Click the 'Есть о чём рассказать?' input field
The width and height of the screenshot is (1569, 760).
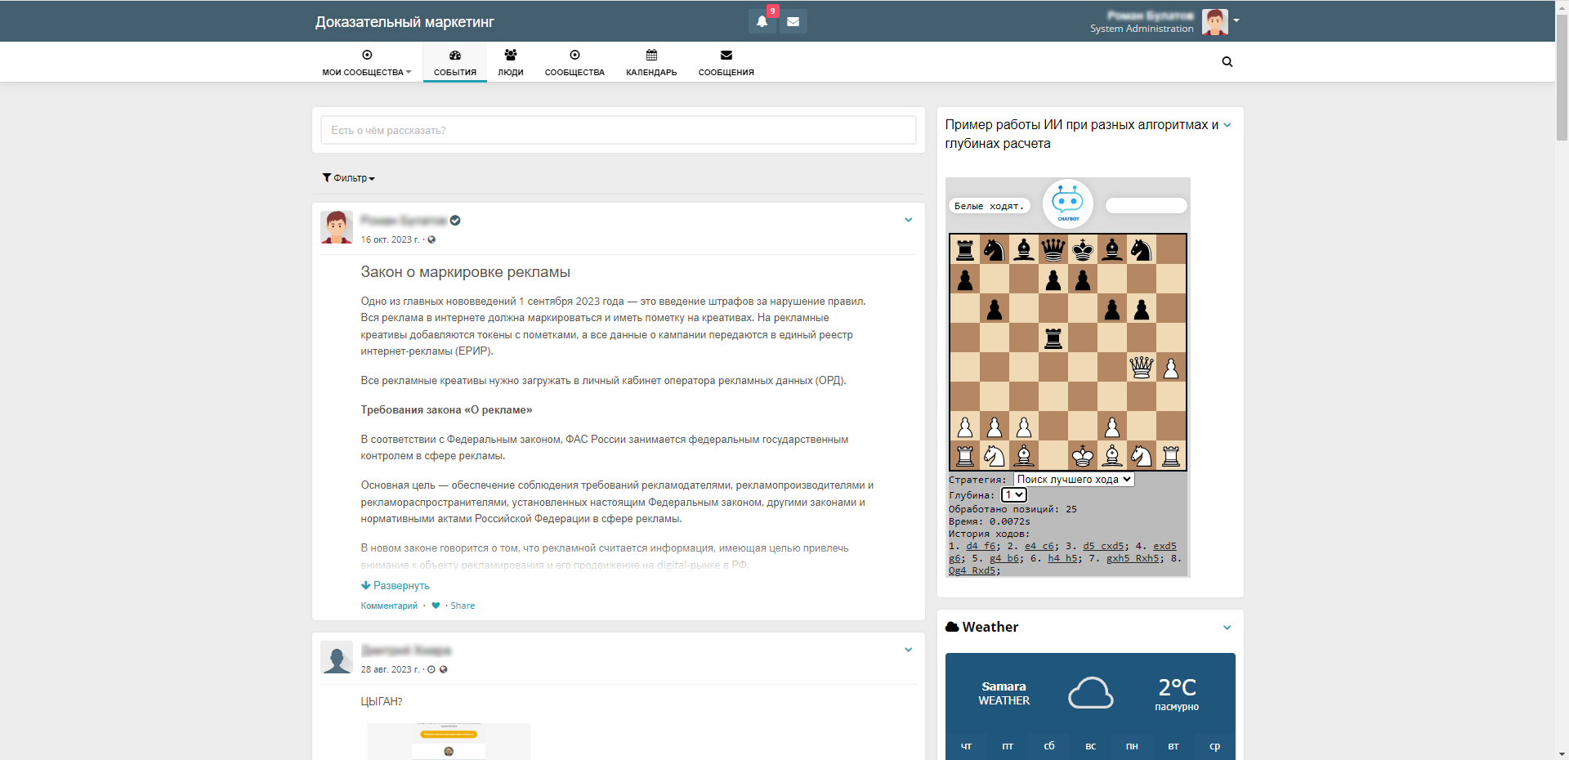(618, 131)
